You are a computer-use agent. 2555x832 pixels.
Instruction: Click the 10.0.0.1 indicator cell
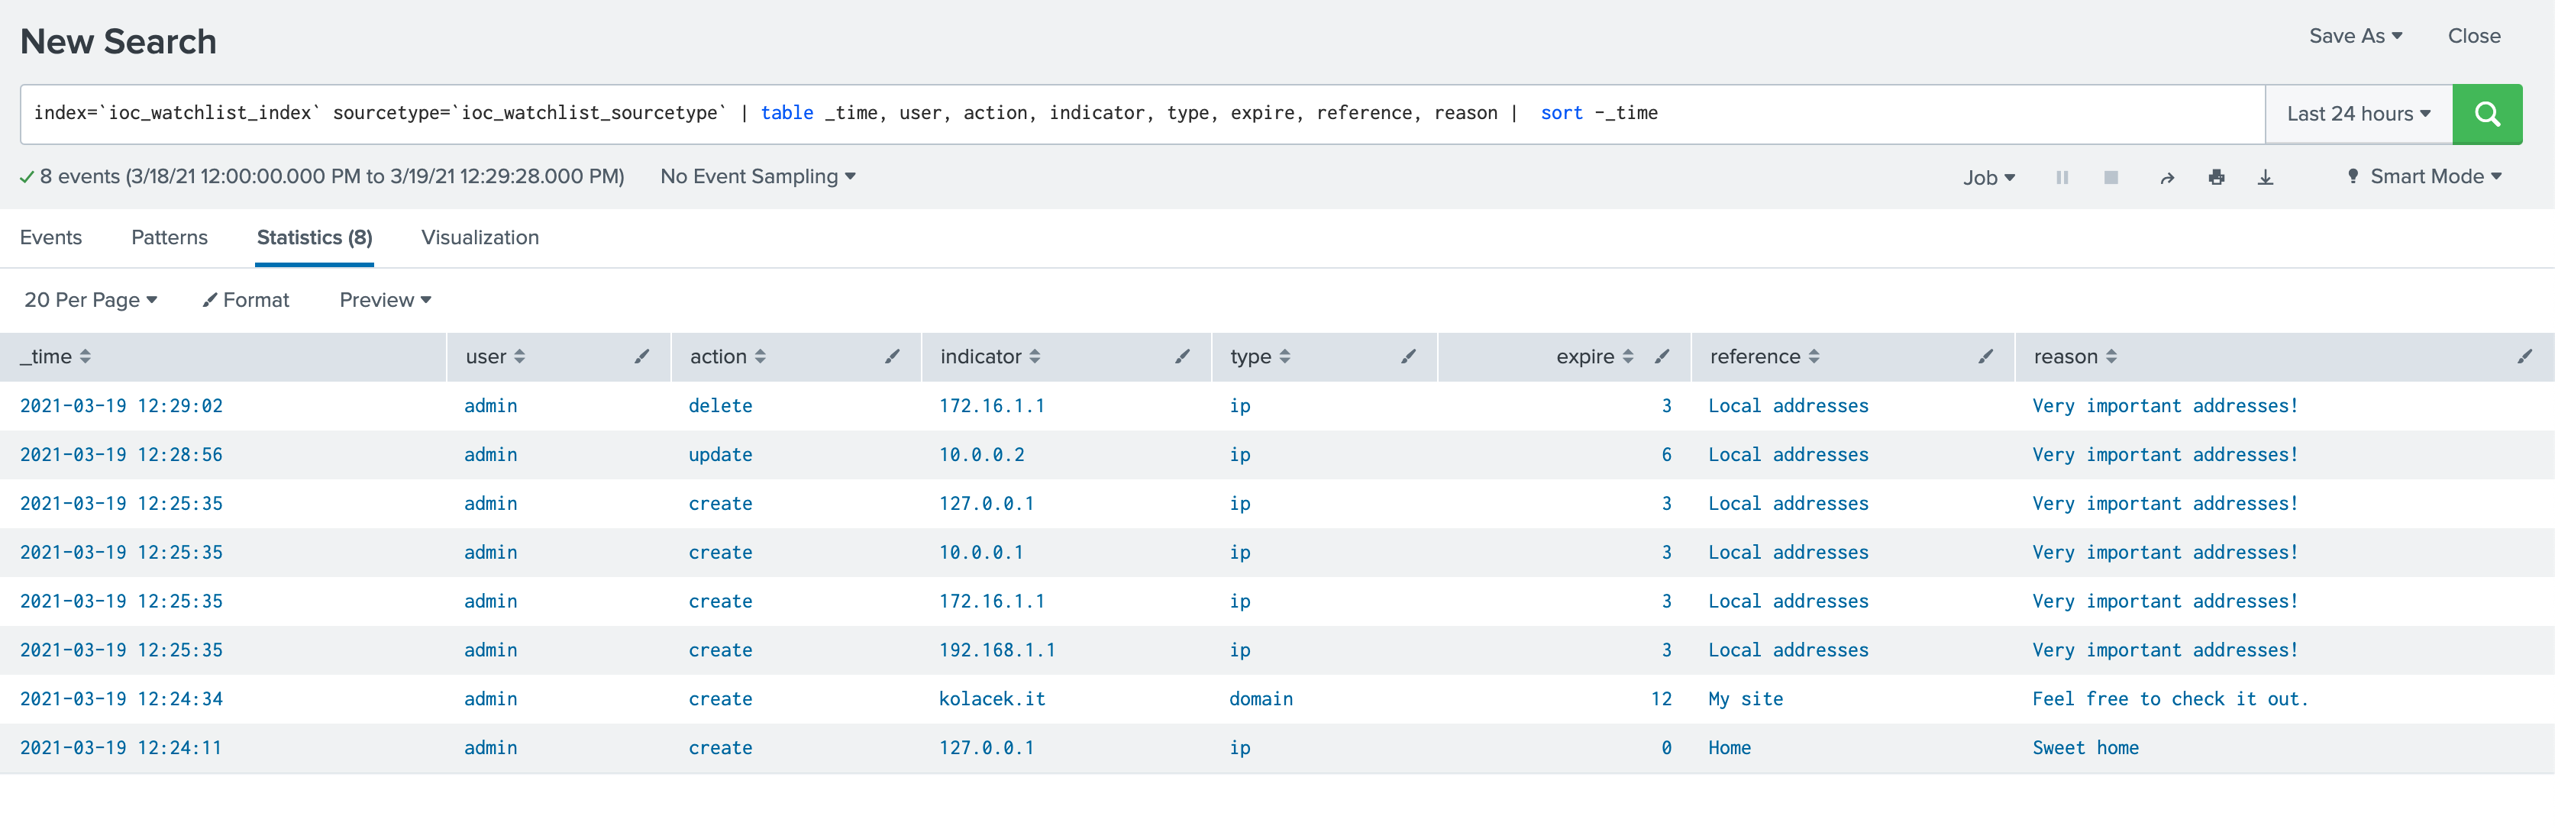coord(982,553)
